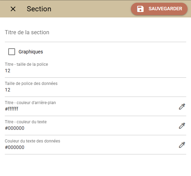Open eyedropper for title background color
The height and width of the screenshot is (176, 191).
[x=182, y=106]
